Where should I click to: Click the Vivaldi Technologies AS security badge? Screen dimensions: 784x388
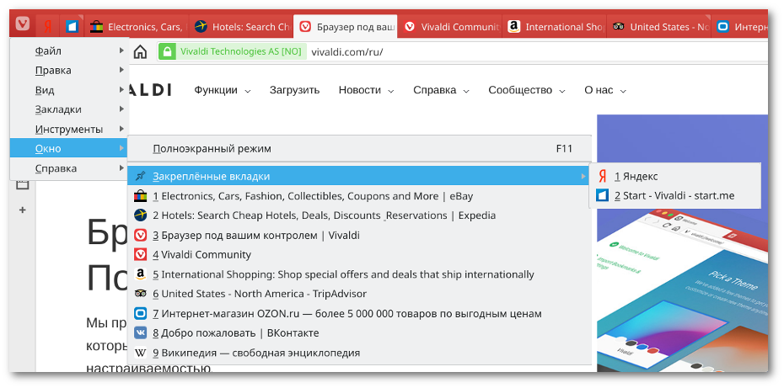tap(233, 51)
